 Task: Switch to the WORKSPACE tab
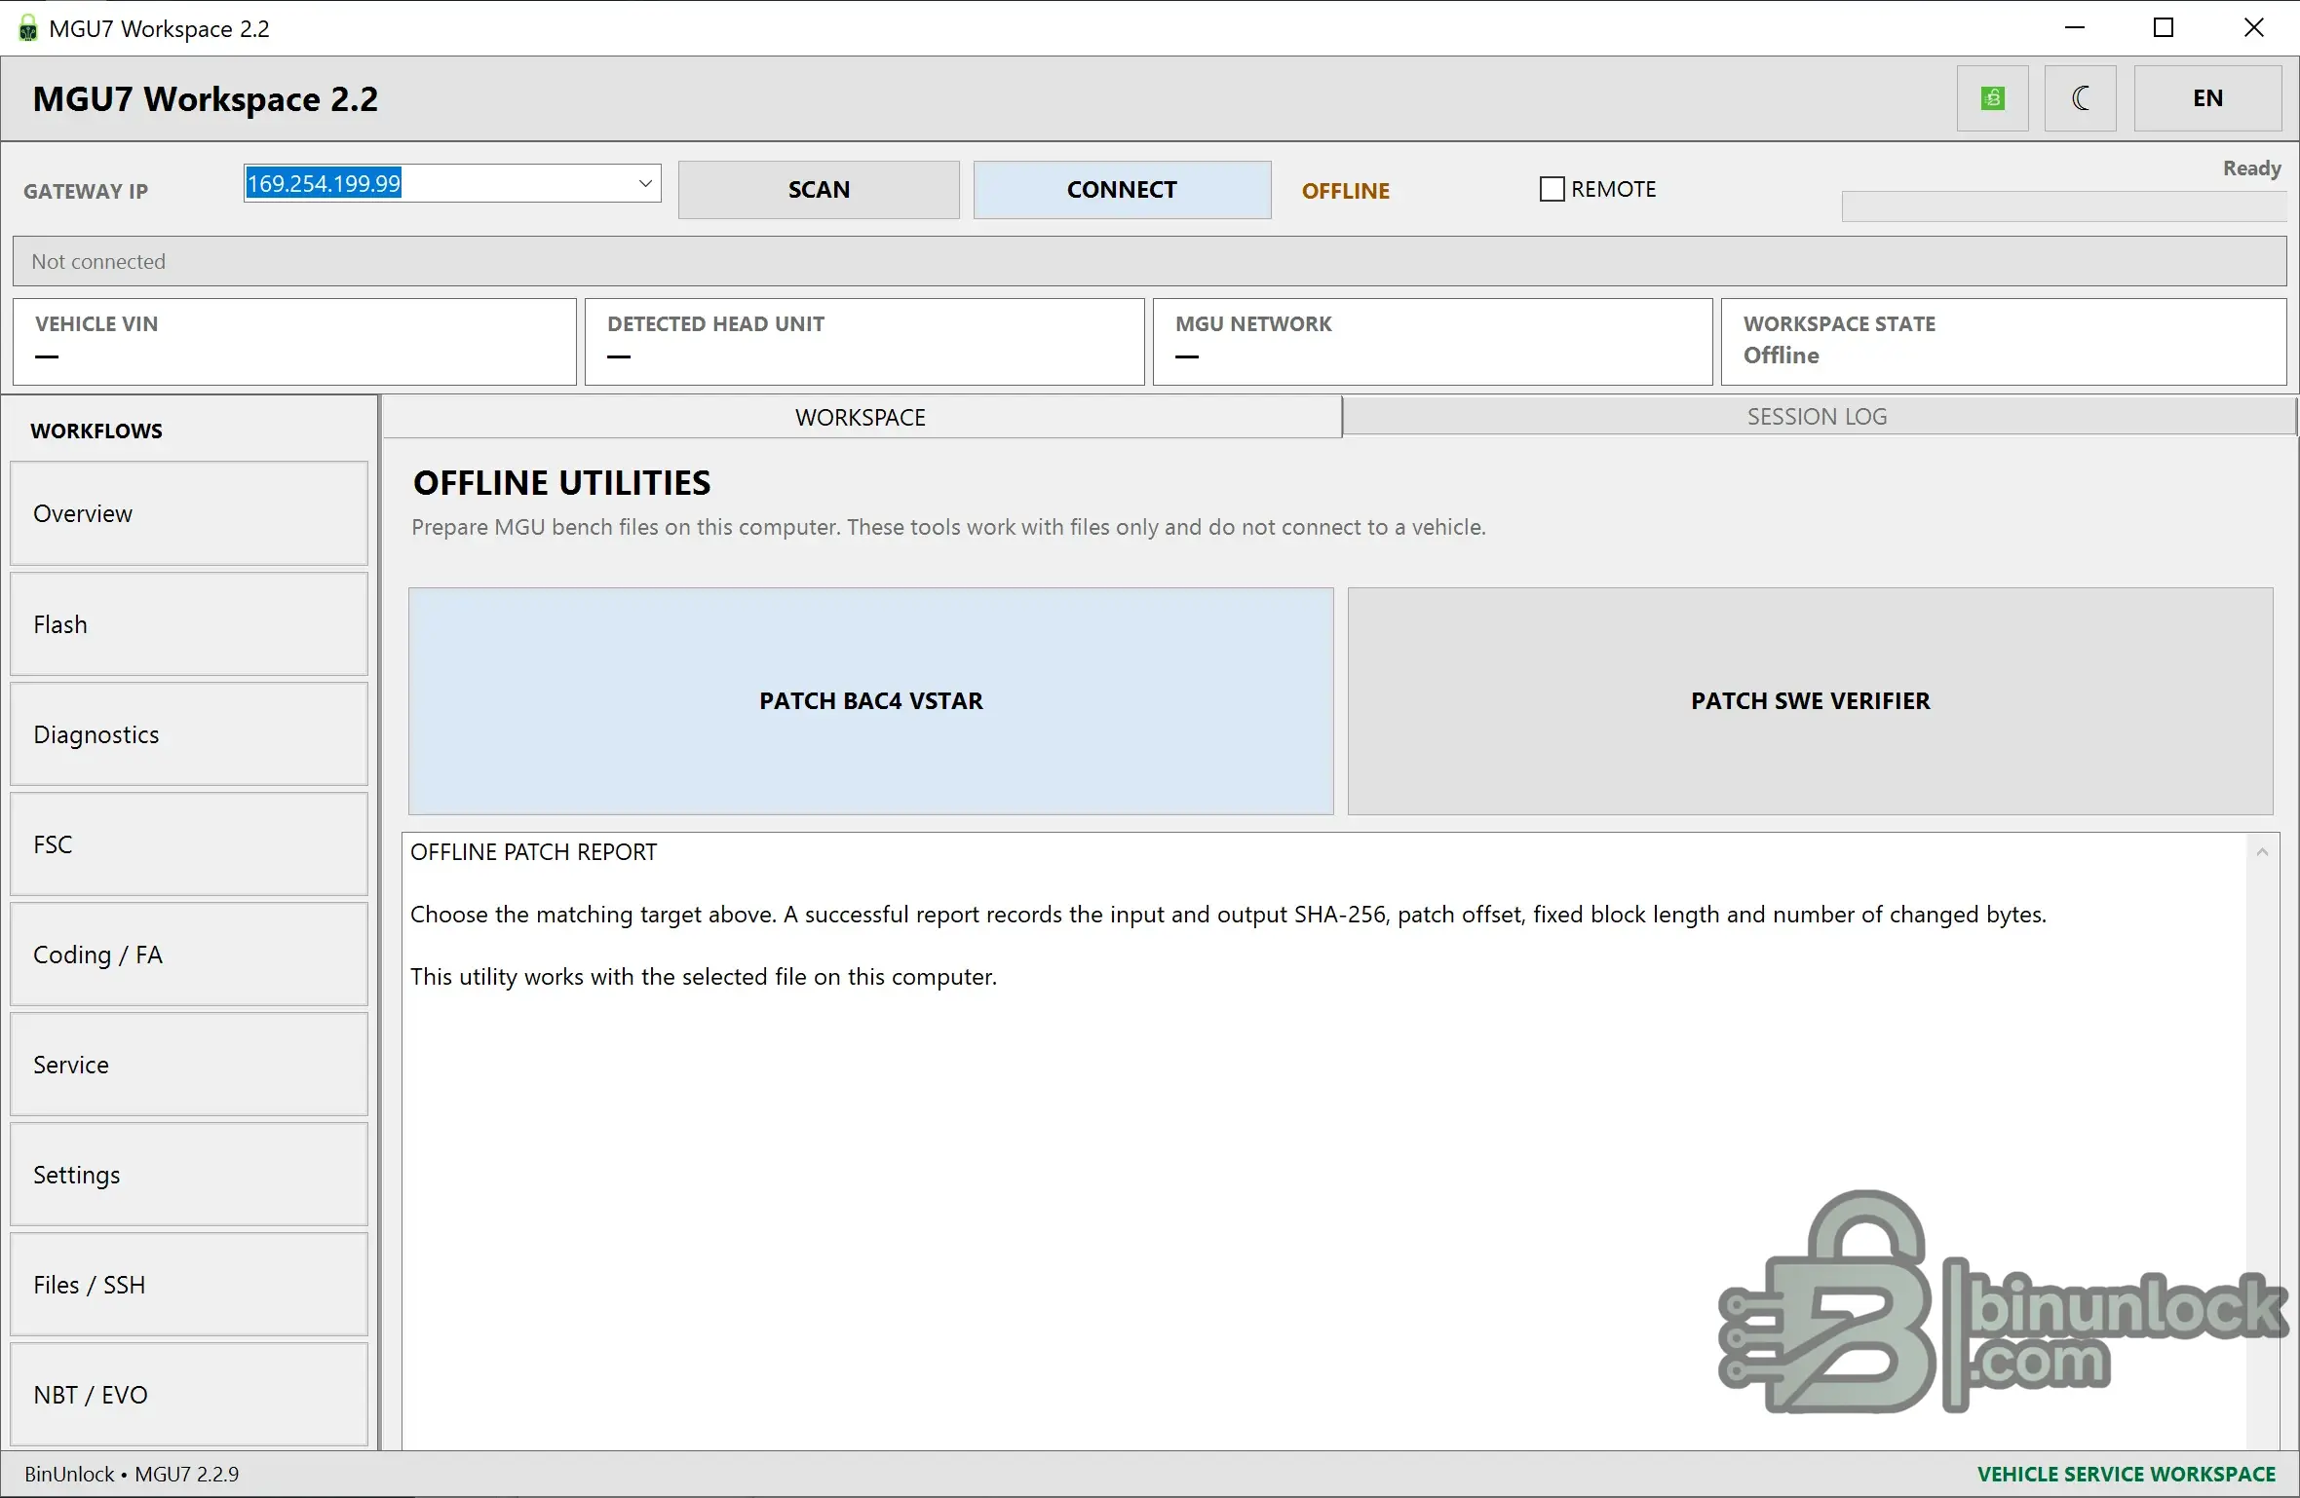pos(862,417)
